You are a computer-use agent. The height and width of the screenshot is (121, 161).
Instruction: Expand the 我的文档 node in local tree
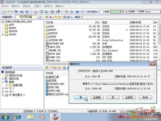coord(3,79)
